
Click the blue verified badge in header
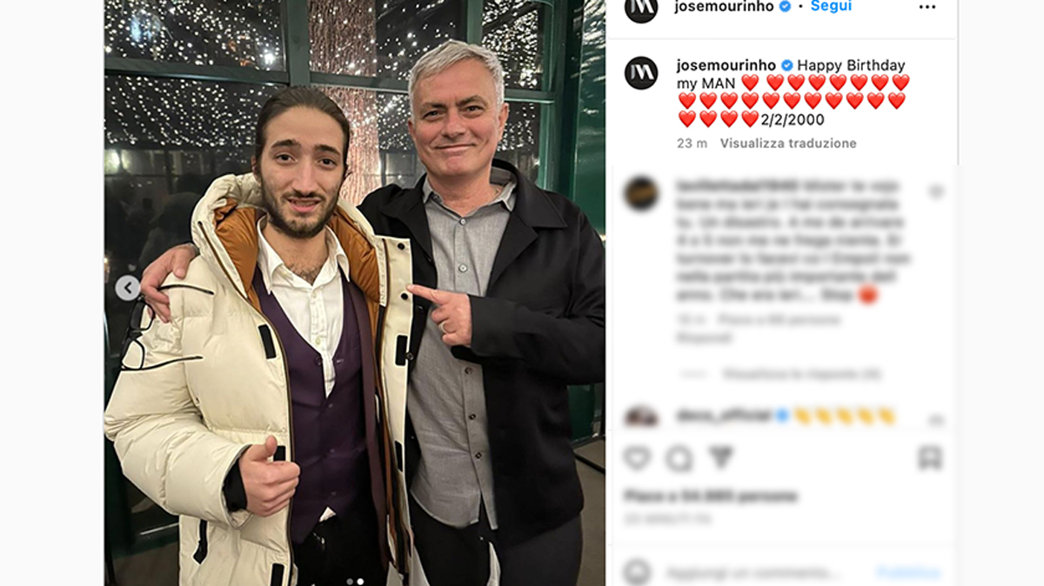click(785, 7)
